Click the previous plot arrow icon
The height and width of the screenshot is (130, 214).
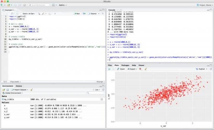point(109,69)
